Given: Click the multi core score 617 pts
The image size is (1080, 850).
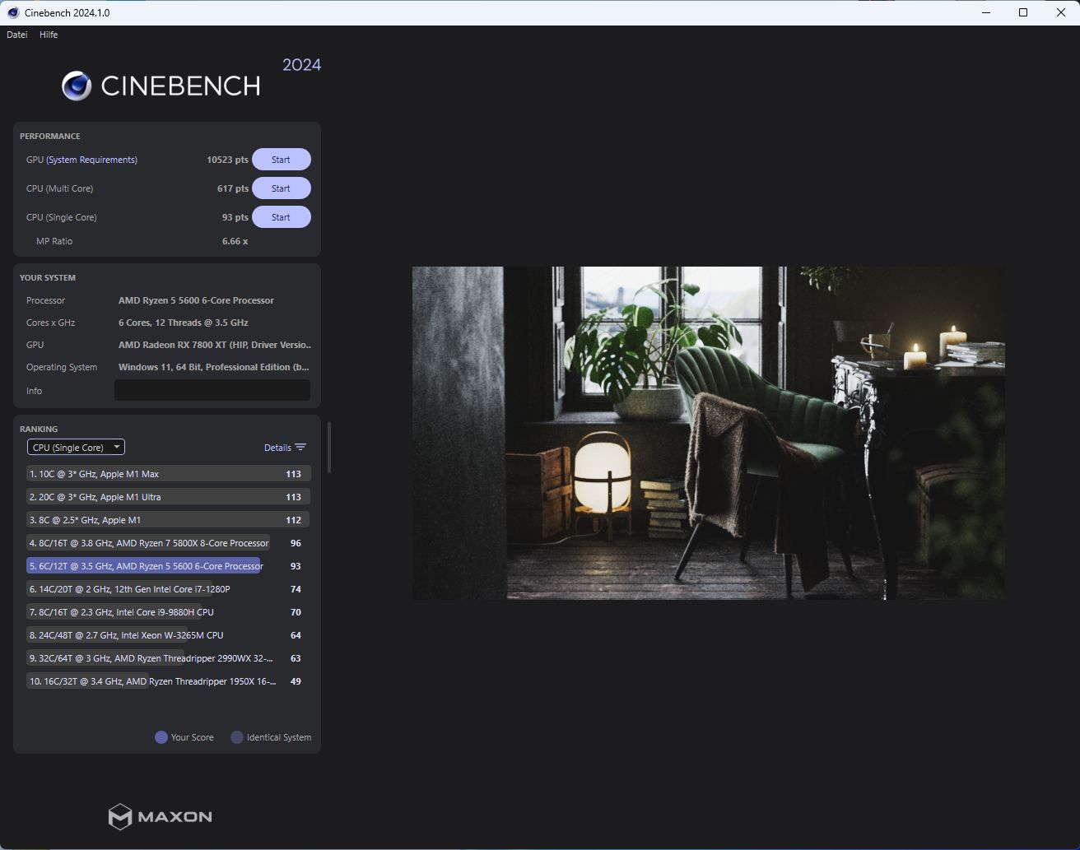Looking at the screenshot, I should 233,188.
